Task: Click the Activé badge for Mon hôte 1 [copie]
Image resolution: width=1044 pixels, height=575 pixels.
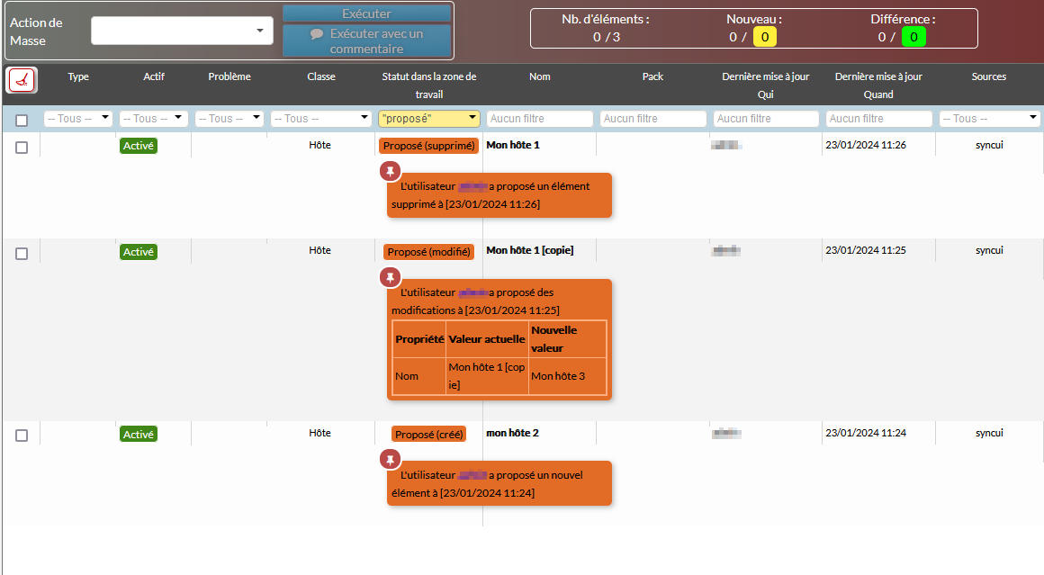Action: coord(139,252)
